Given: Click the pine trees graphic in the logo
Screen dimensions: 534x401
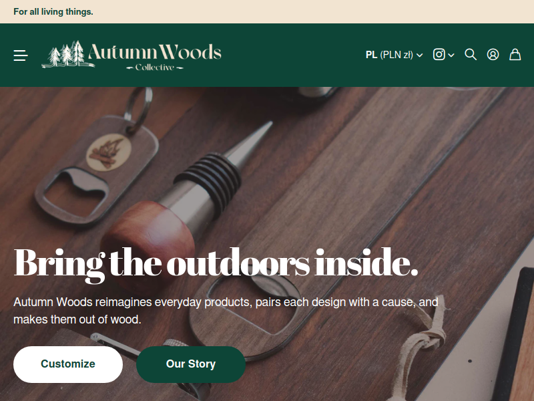Looking at the screenshot, I should [x=67, y=55].
